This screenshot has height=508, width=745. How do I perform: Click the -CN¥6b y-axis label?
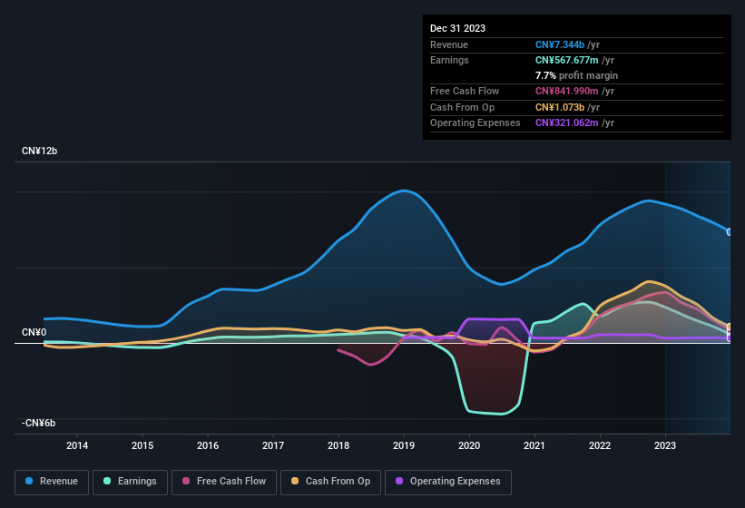(38, 423)
